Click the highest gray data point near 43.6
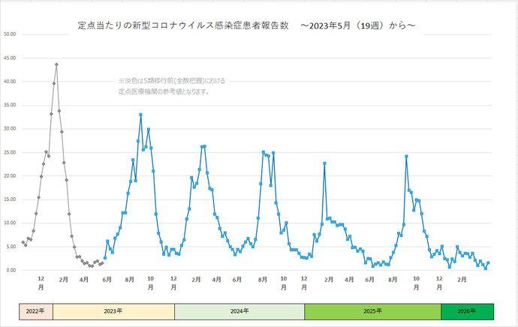 [56, 64]
